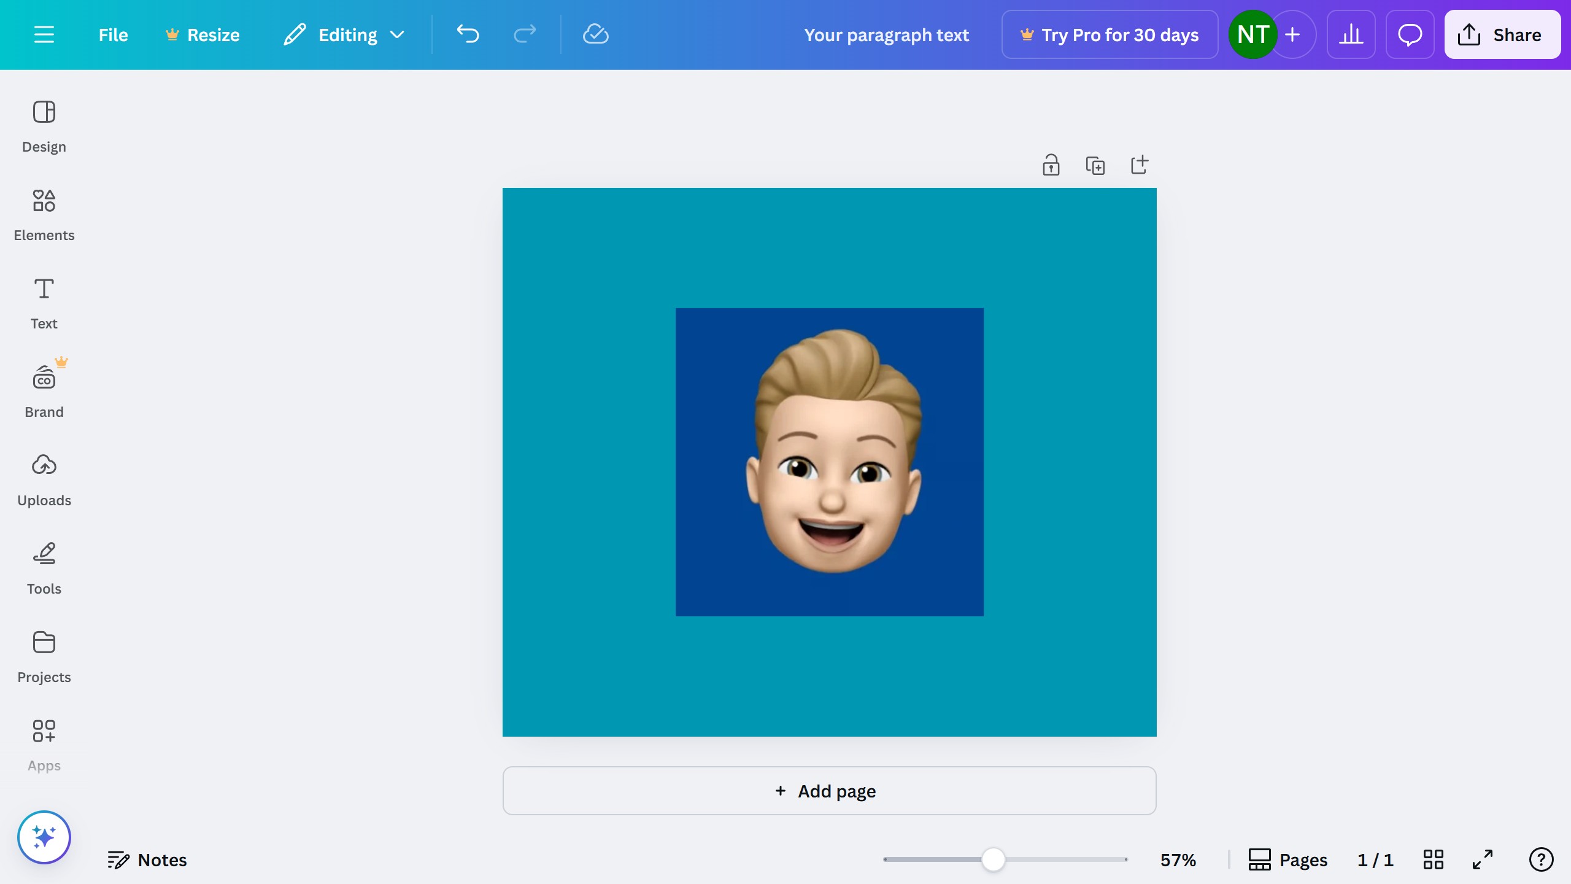This screenshot has height=884, width=1571.
Task: Toggle the Pages thumbnail view
Action: pos(1287,859)
